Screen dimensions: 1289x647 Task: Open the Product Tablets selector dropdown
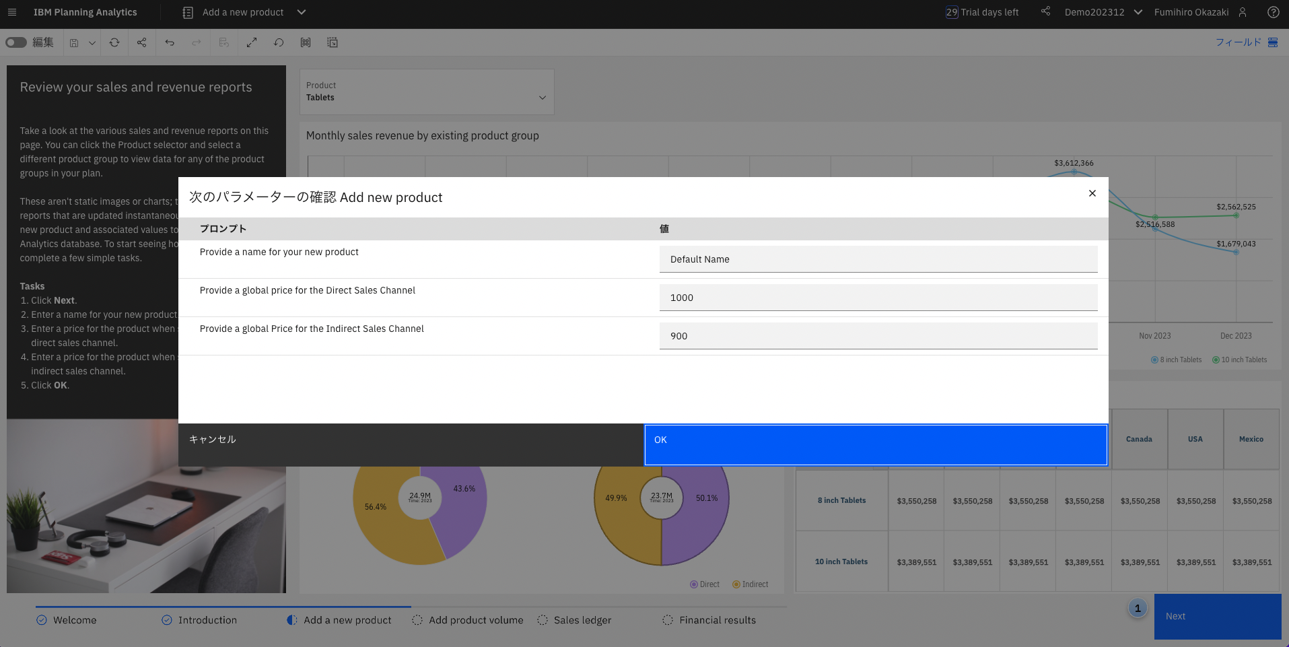[427, 92]
